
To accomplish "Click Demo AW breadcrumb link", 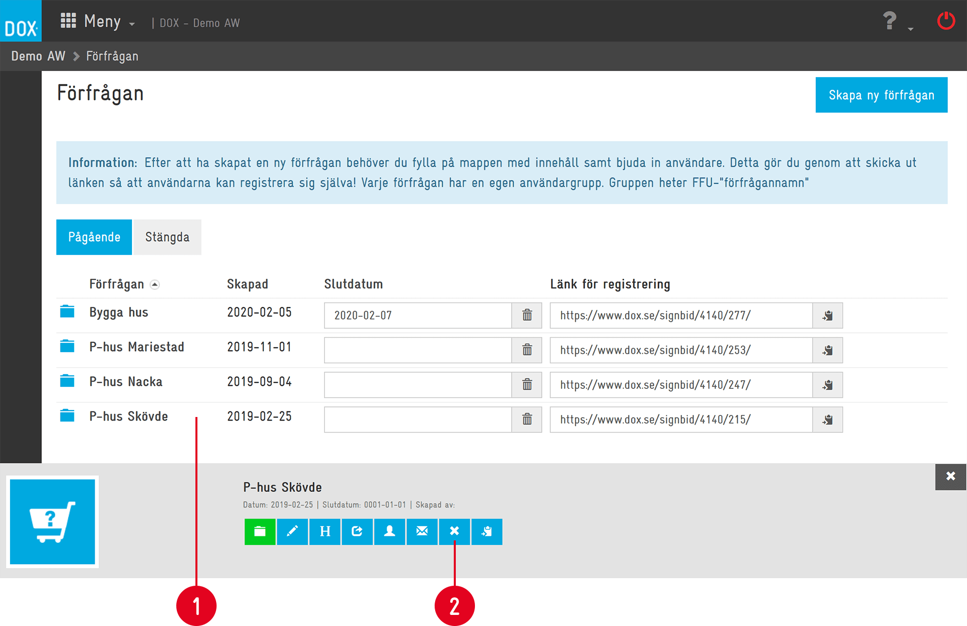I will coord(38,56).
